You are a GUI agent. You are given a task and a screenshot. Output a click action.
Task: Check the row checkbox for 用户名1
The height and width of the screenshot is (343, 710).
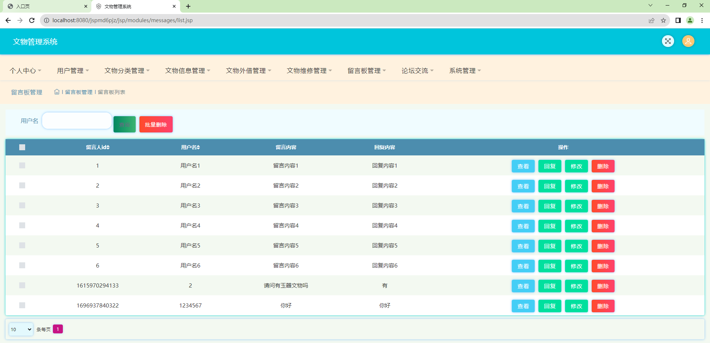click(22, 165)
